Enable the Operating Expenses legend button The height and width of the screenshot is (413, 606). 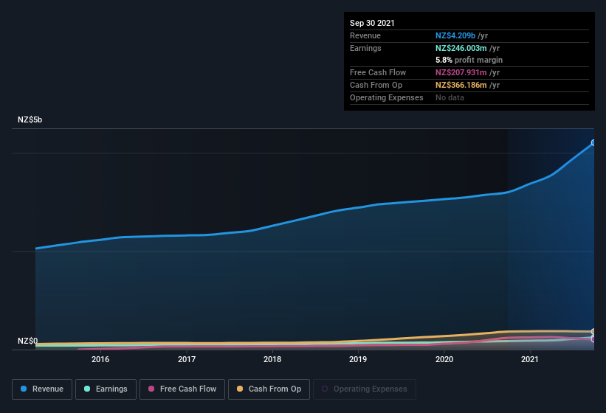[365, 389]
